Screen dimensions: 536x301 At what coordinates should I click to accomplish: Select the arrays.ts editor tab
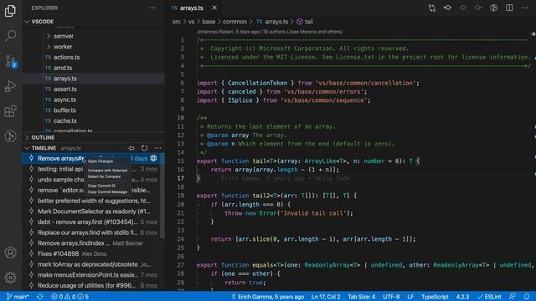(x=192, y=8)
